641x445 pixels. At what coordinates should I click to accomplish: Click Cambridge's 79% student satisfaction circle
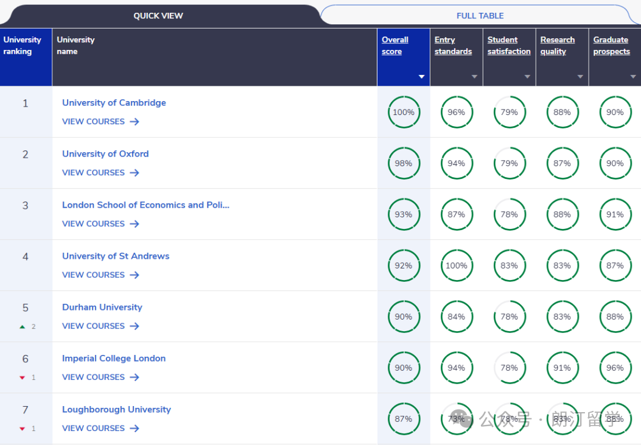point(510,112)
